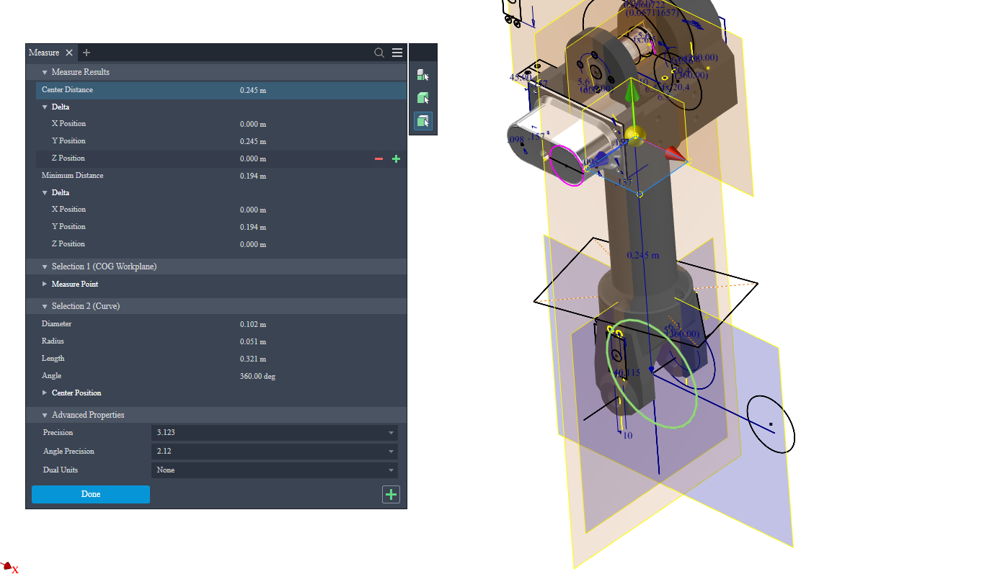This screenshot has height=587, width=987.
Task: Close the Measure tab
Action: [69, 53]
